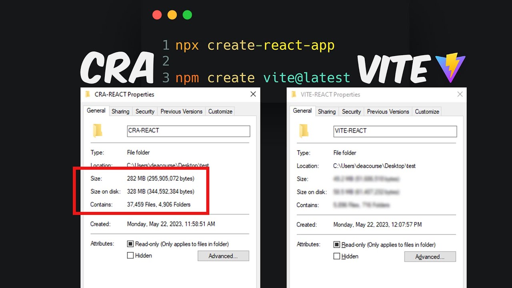Switch to Sharing tab in CRA-REACT Properties

pos(120,112)
